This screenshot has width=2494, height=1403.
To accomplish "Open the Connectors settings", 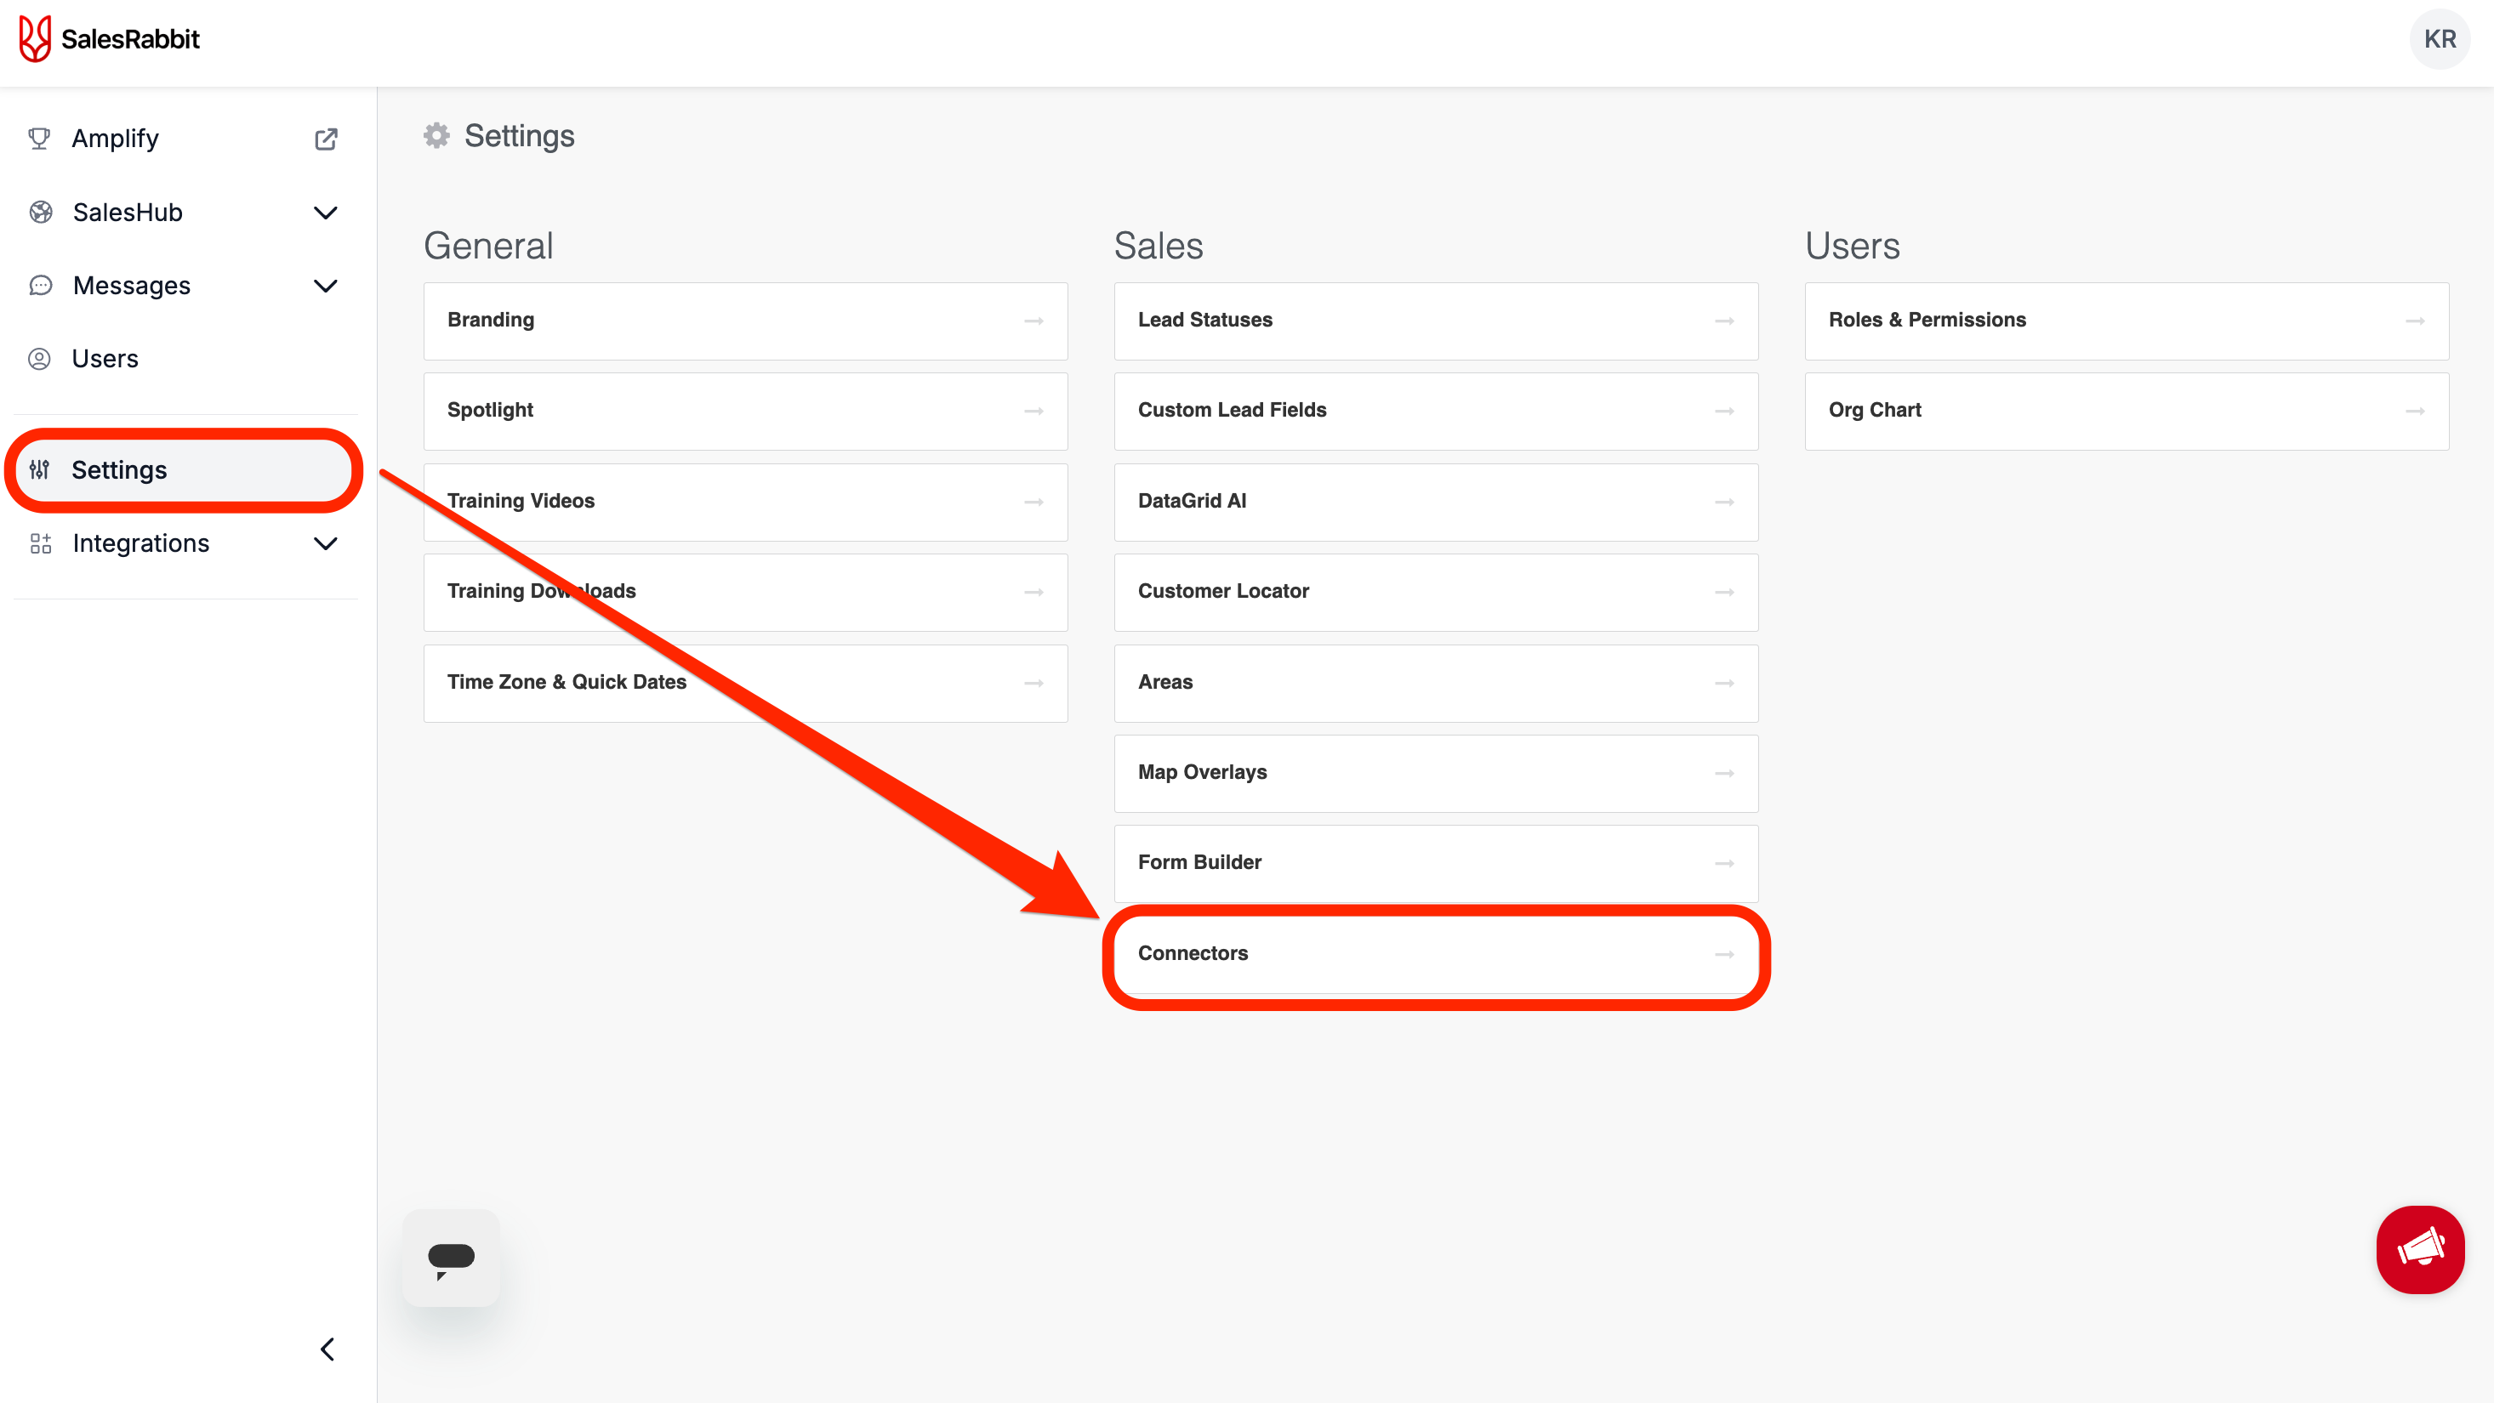I will tap(1436, 954).
